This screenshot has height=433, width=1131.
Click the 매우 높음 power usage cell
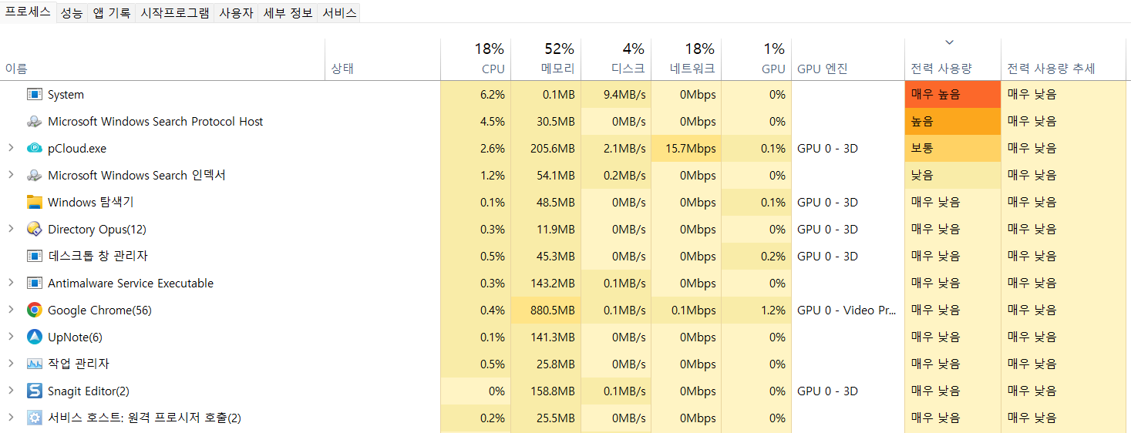(953, 95)
